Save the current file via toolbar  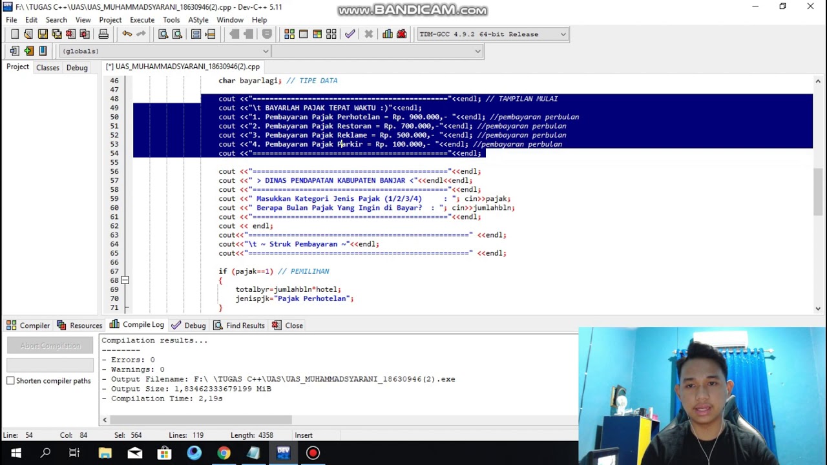(43, 34)
